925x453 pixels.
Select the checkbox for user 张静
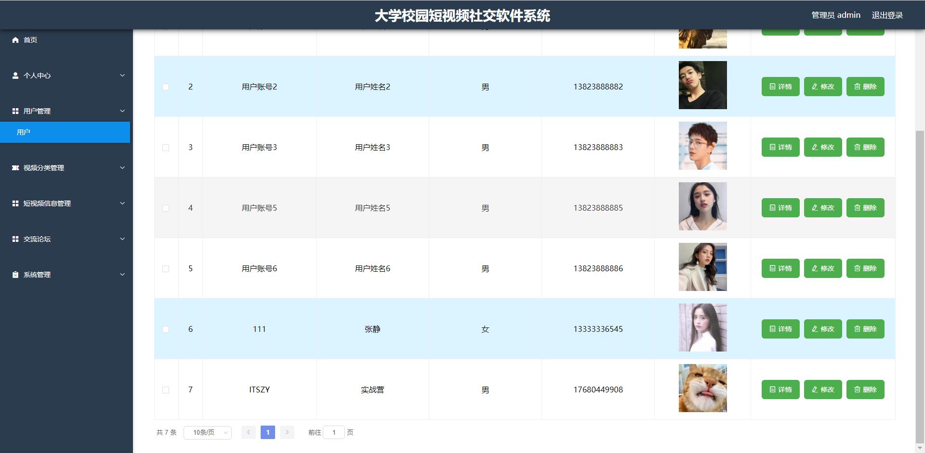coord(166,329)
